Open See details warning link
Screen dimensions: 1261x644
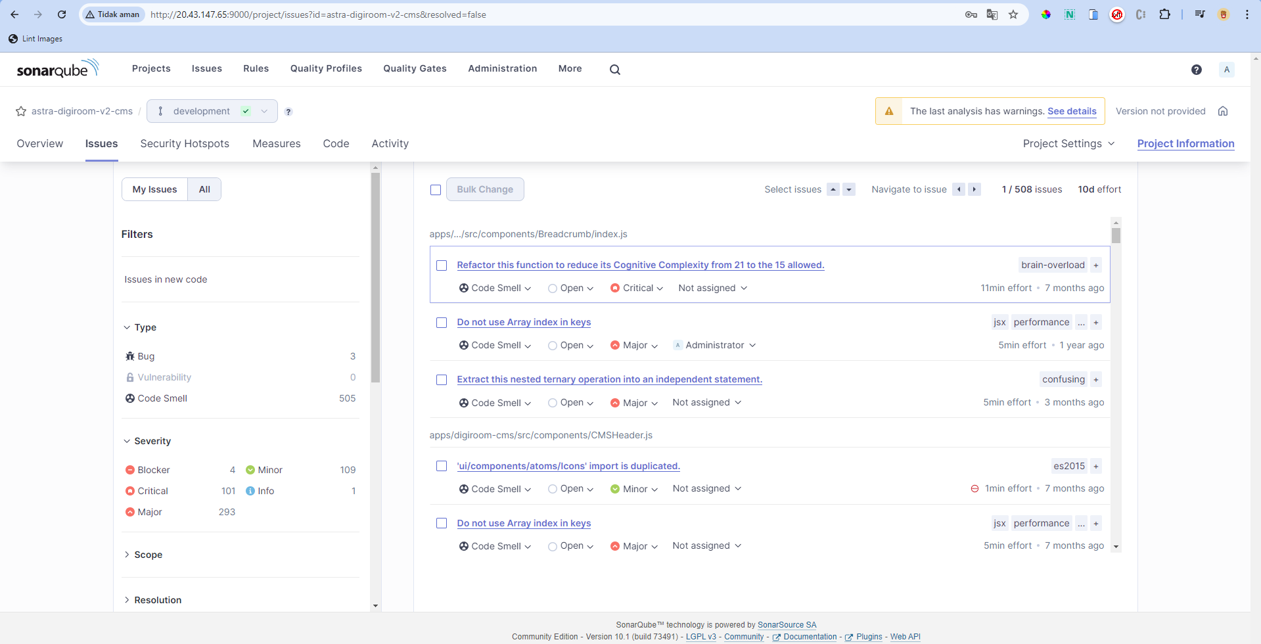click(1072, 111)
